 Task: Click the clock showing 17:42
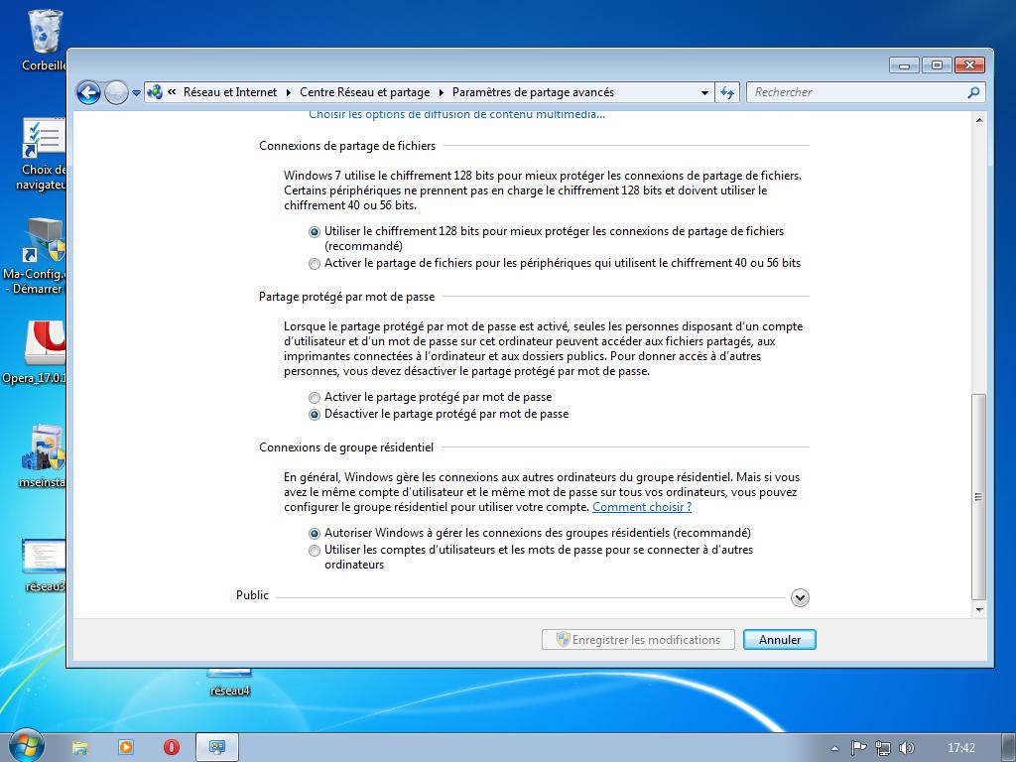(x=960, y=748)
